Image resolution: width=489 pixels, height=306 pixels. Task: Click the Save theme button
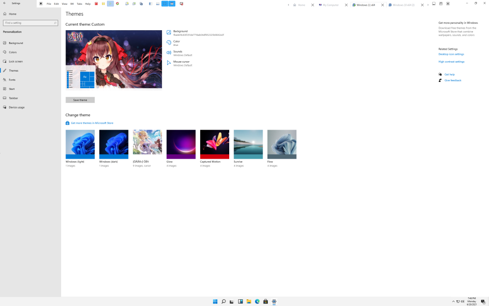[80, 100]
